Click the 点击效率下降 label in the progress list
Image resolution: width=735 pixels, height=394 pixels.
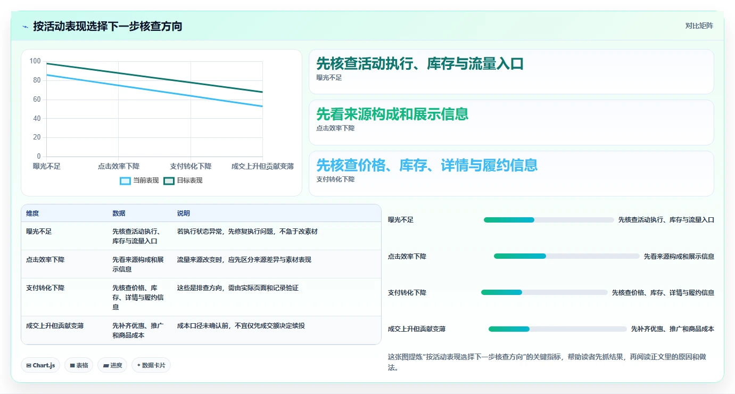[407, 257]
